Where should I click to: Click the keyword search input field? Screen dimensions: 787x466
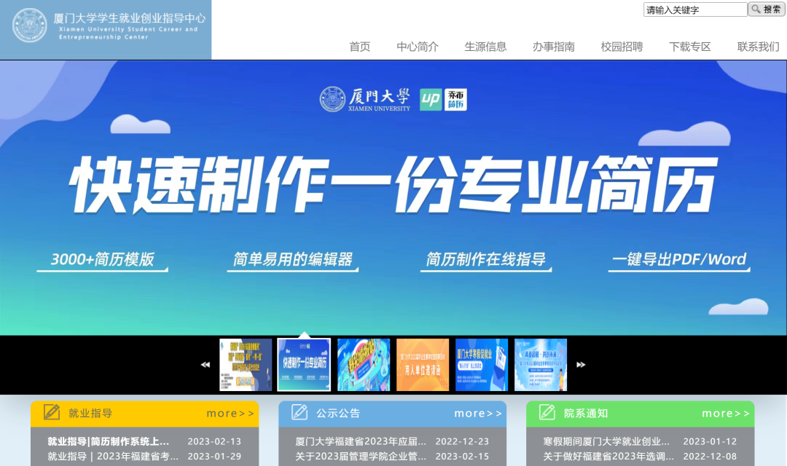tap(694, 10)
